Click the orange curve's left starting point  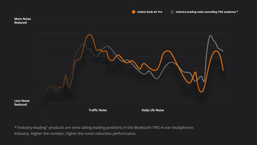(45, 96)
